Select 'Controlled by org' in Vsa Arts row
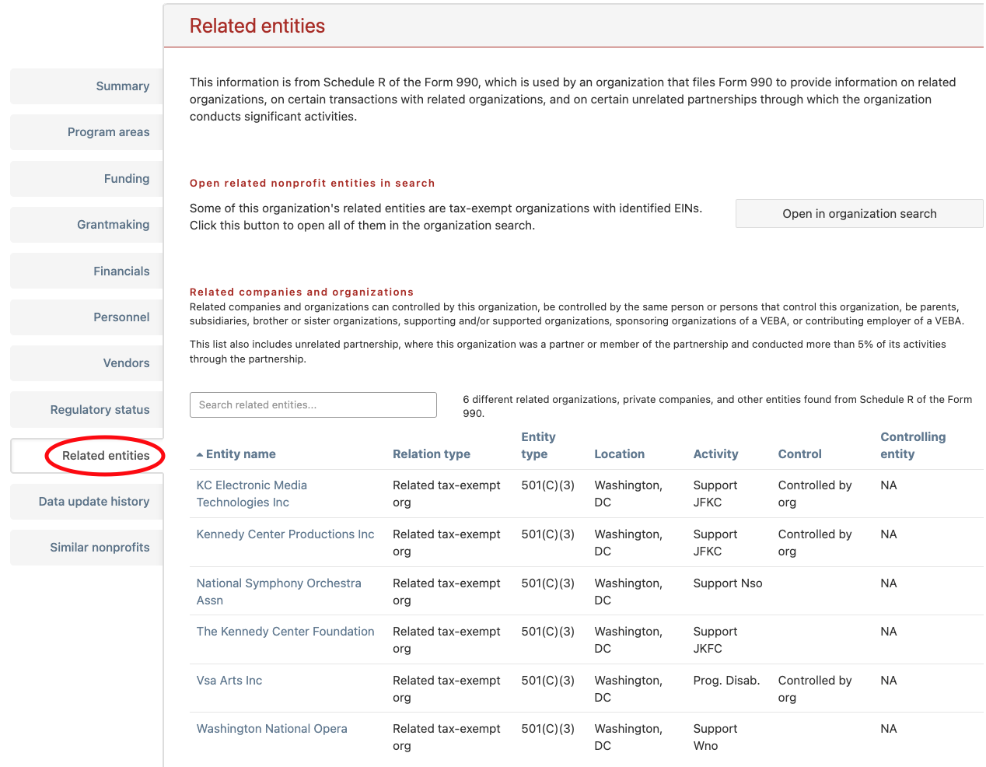The width and height of the screenshot is (986, 767). (x=815, y=689)
